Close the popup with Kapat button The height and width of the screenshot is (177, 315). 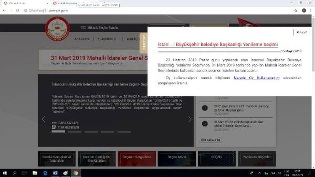[x=301, y=32]
